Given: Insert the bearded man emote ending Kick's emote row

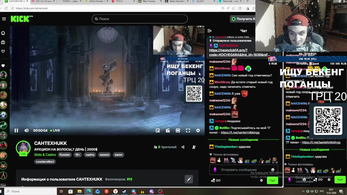Looking at the screenshot, I should click(x=275, y=161).
